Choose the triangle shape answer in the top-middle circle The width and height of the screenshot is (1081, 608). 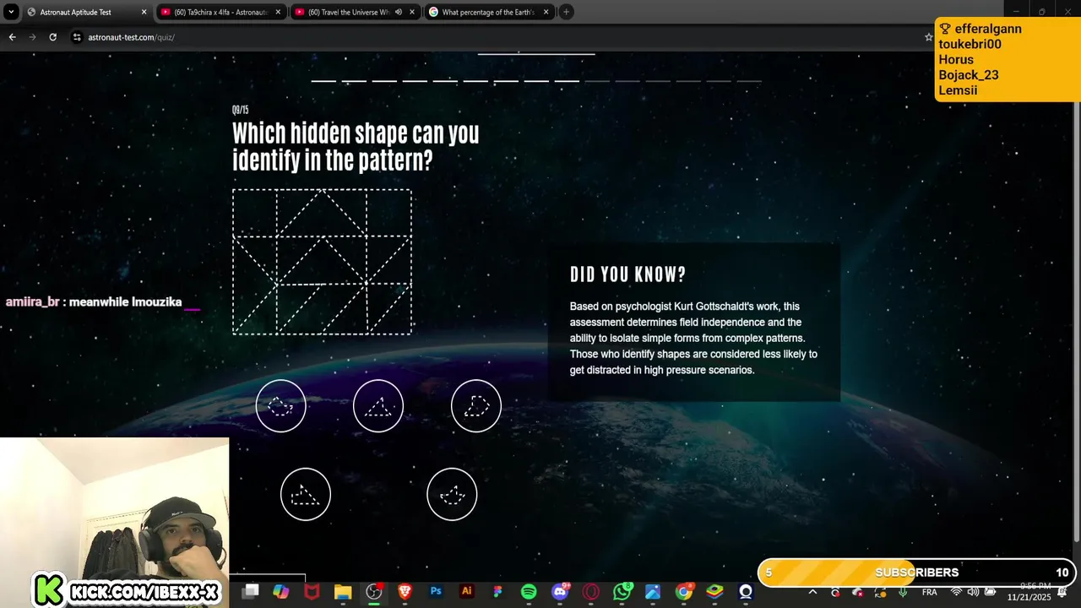point(378,406)
